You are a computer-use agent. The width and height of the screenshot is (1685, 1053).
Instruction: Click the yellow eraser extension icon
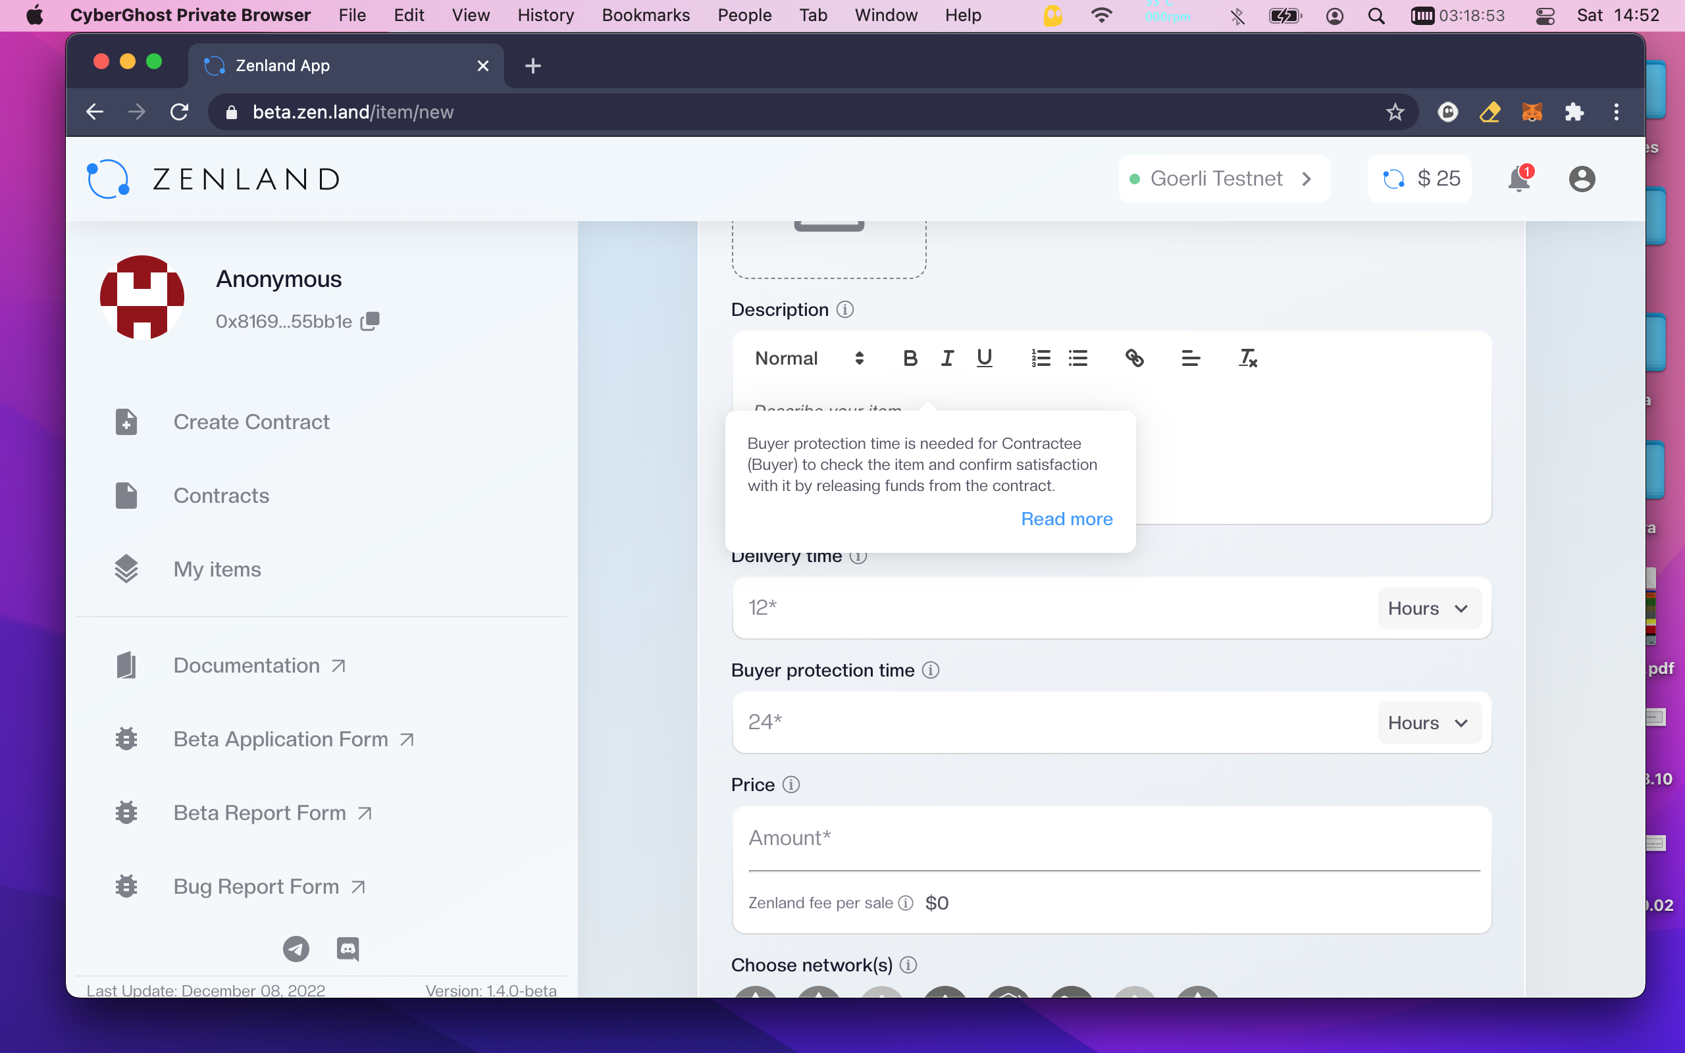click(x=1490, y=112)
